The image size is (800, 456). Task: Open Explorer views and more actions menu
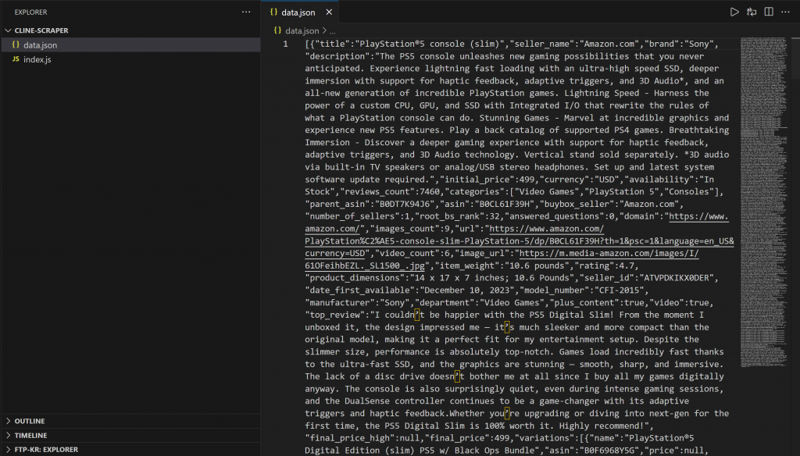click(246, 12)
